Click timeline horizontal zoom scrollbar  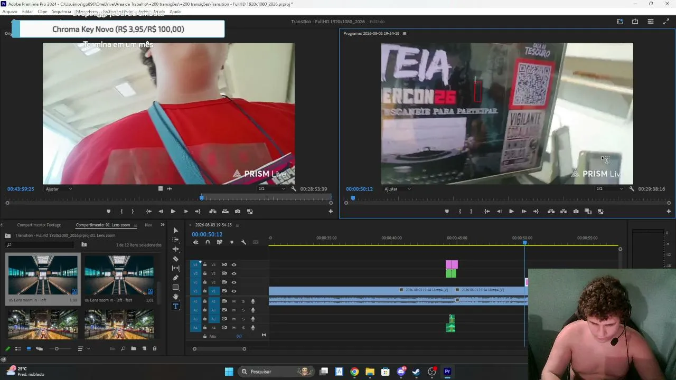click(x=219, y=349)
